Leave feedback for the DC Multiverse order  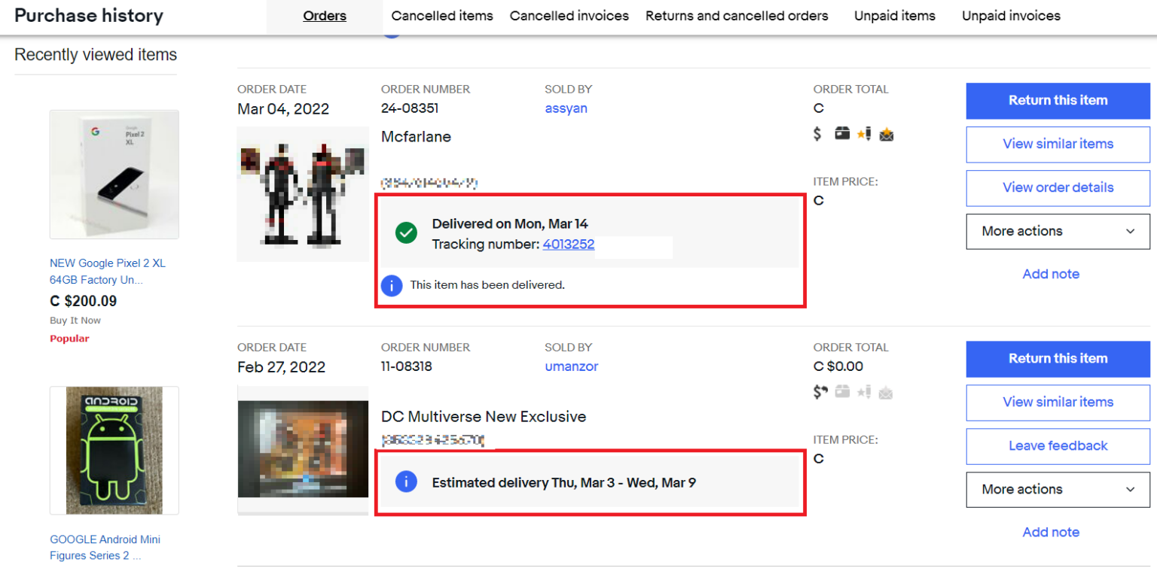(x=1058, y=445)
